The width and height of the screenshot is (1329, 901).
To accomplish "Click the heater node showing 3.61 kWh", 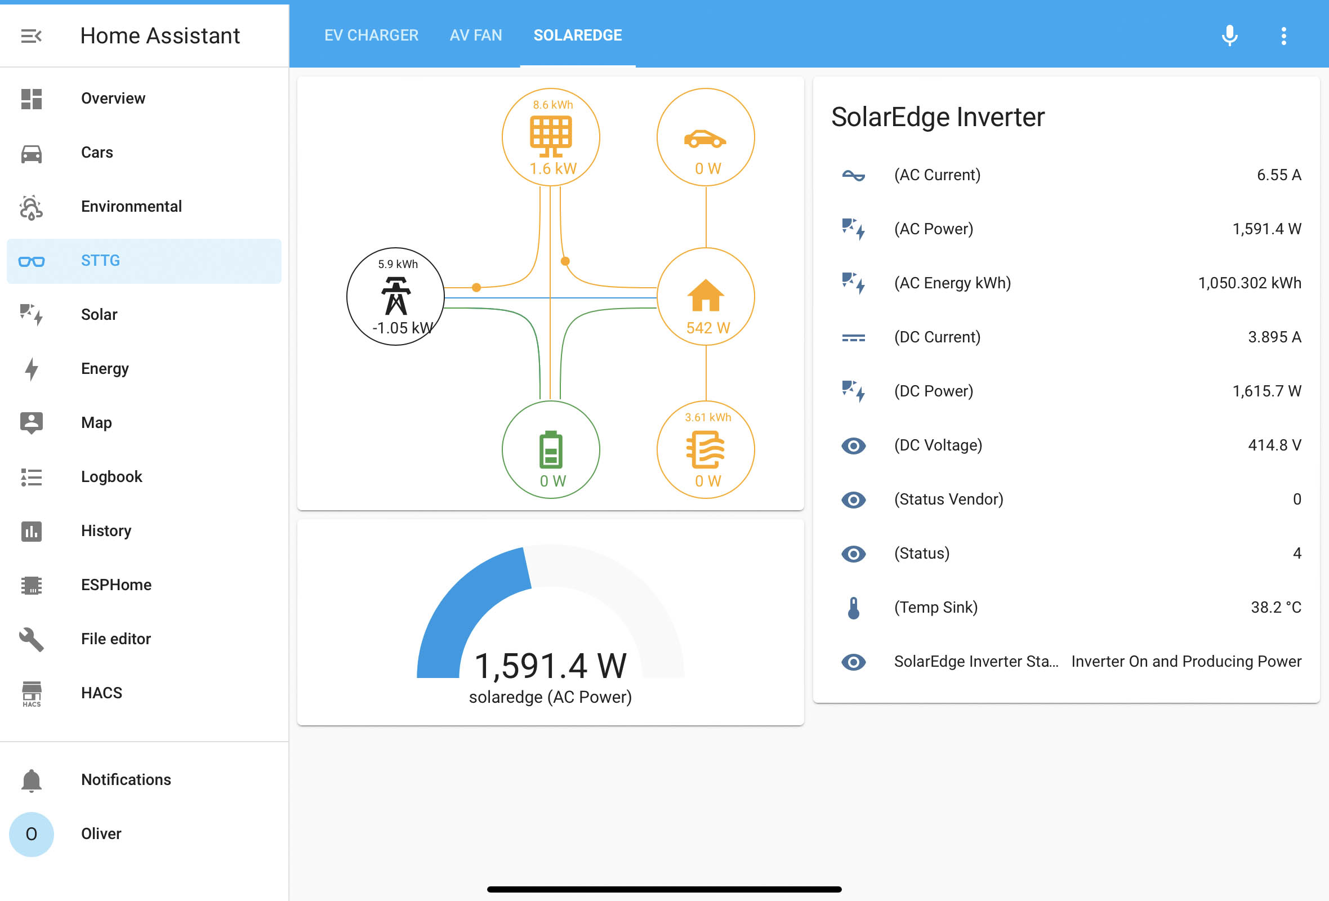I will (706, 449).
